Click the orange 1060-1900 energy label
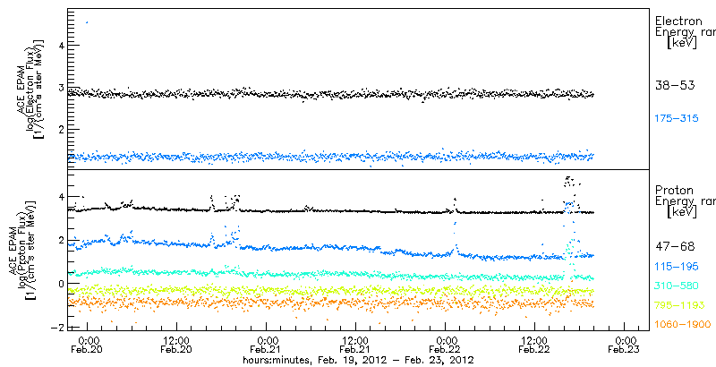Viewport: 716px width, 367px height. 683,325
